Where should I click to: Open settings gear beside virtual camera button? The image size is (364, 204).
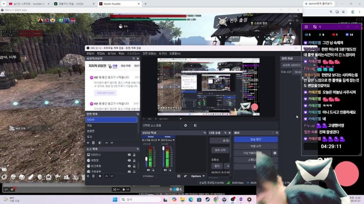275,153
